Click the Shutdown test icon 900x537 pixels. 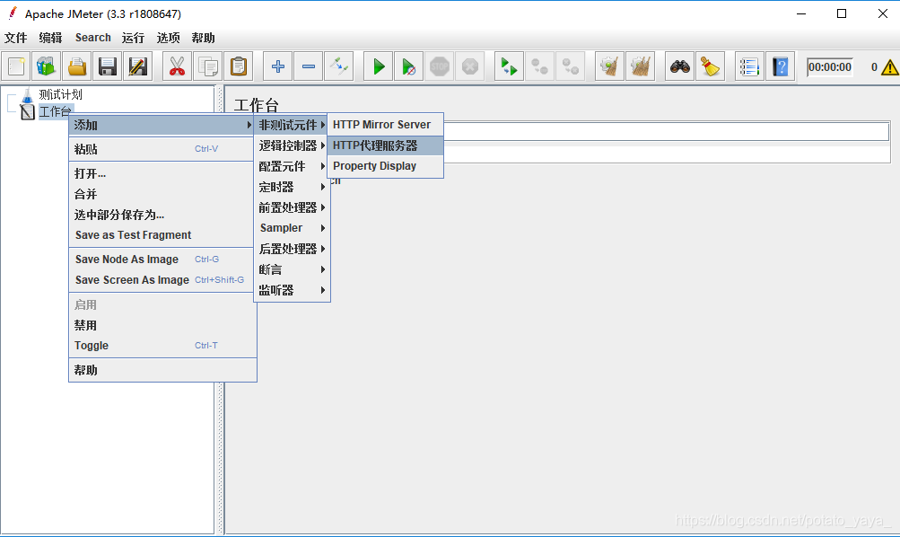click(x=470, y=66)
